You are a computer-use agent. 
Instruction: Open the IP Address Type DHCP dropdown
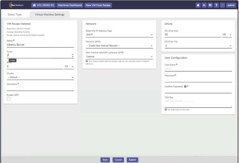119,35
